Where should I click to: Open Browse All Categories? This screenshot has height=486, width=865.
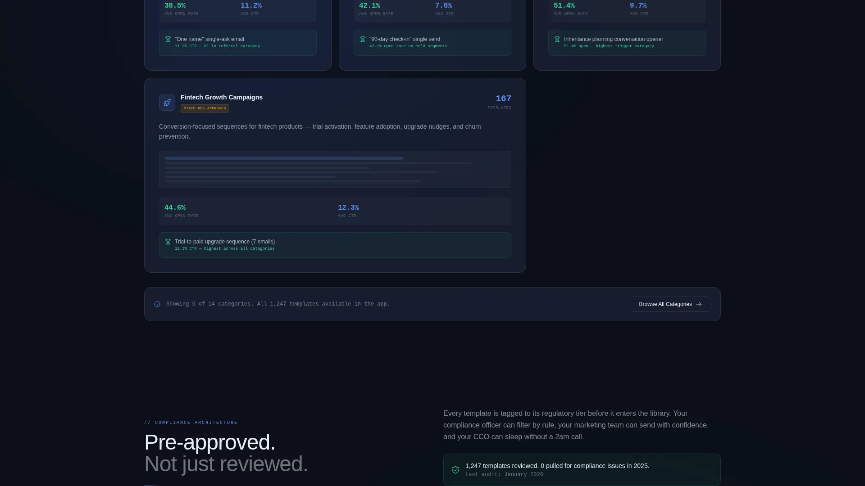tap(670, 304)
